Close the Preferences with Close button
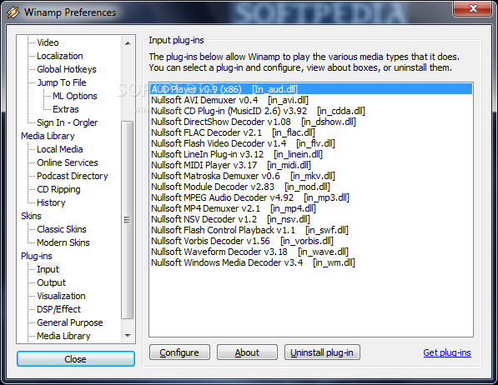This screenshot has height=385, width=498. 76,359
